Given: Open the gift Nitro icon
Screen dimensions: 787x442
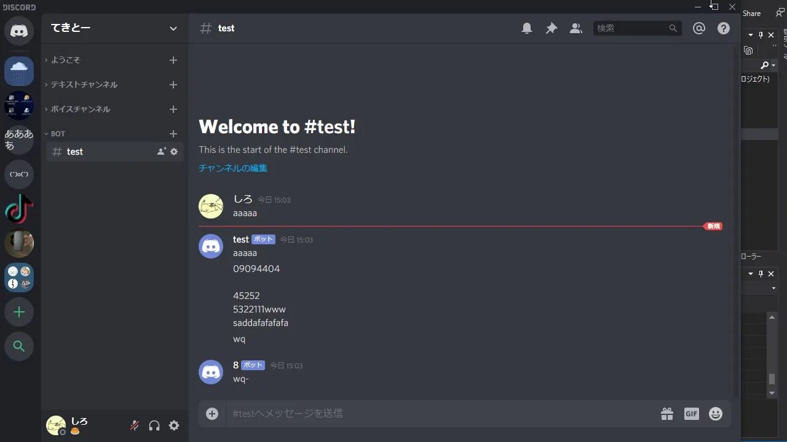Looking at the screenshot, I should click(667, 414).
